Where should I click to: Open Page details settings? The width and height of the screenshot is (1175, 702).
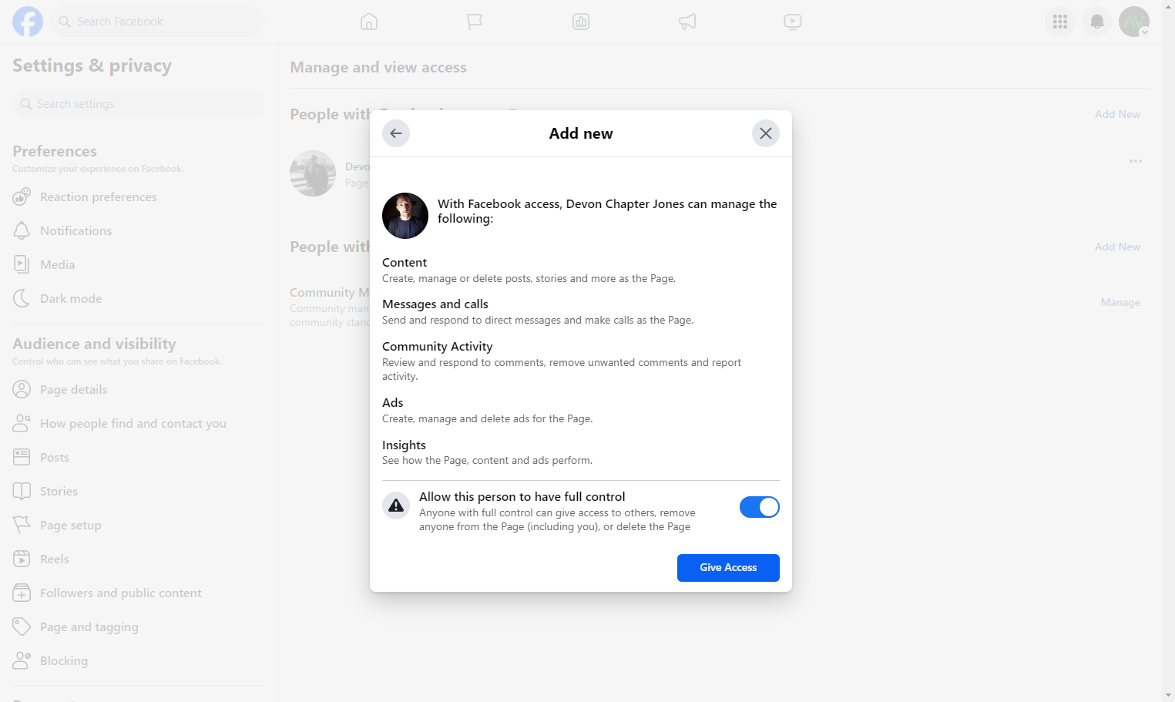pos(139,390)
